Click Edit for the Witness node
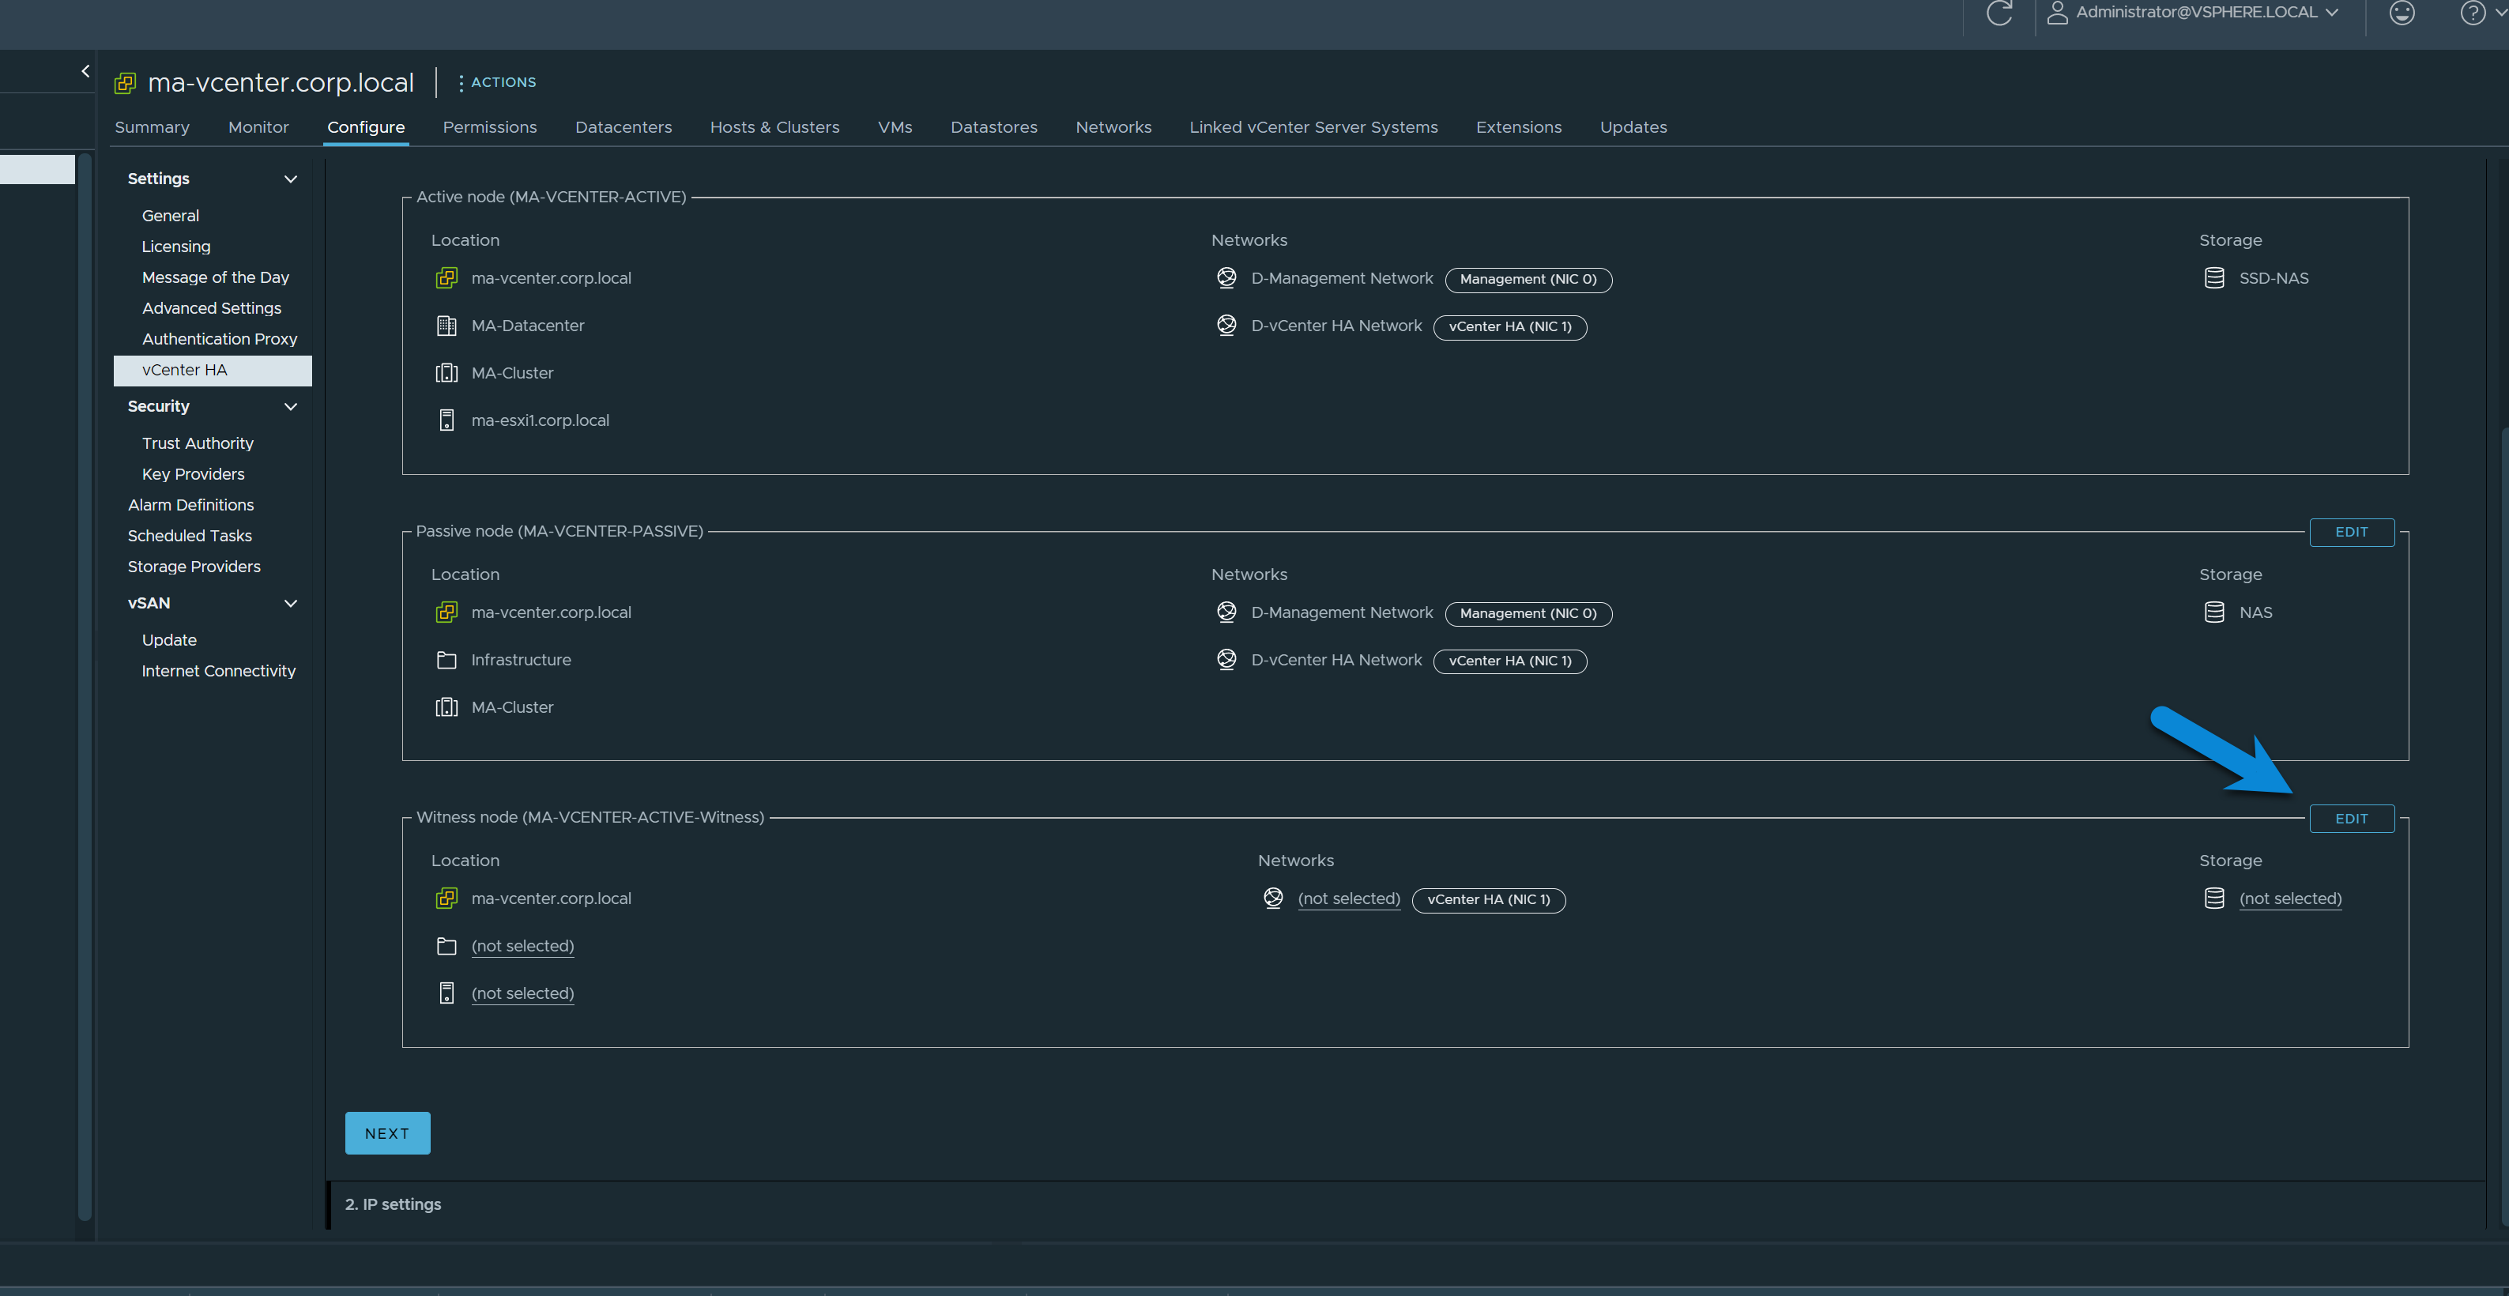This screenshot has width=2509, height=1296. click(x=2351, y=819)
